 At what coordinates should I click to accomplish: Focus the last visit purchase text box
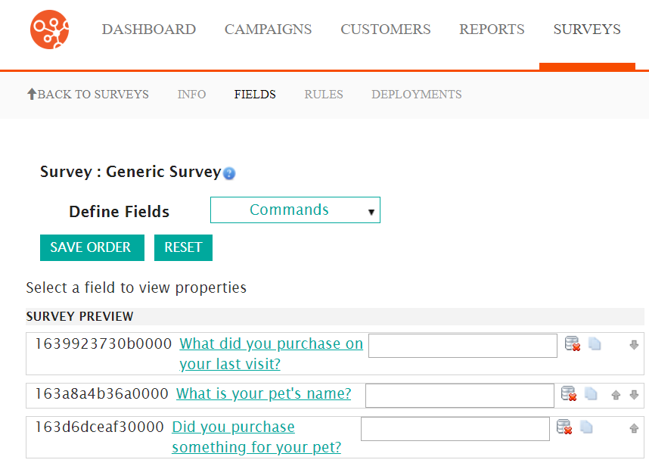tap(463, 346)
